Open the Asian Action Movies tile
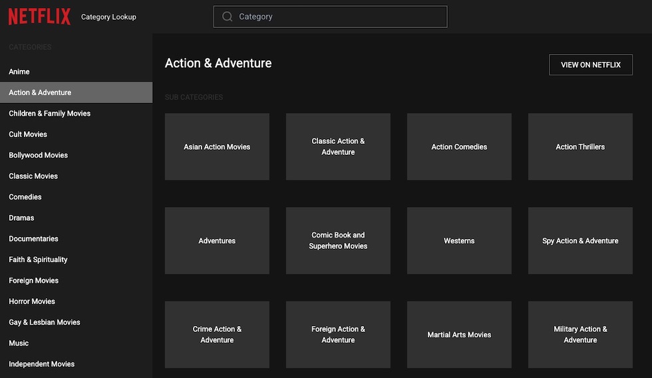652x378 pixels. click(217, 147)
